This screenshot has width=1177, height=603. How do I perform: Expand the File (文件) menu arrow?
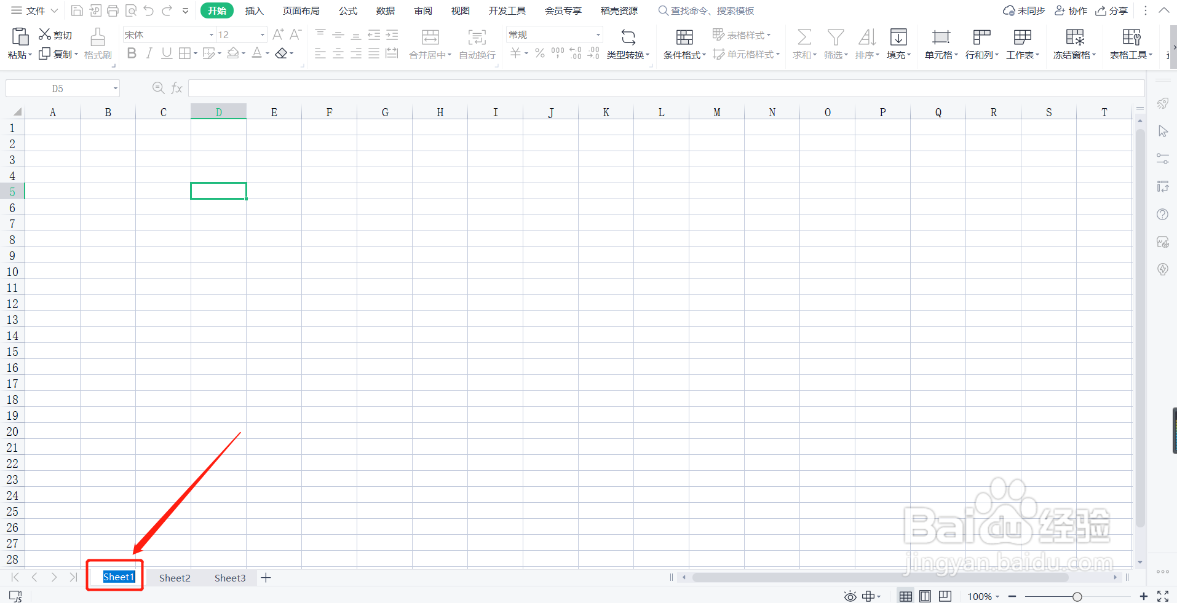coord(54,10)
